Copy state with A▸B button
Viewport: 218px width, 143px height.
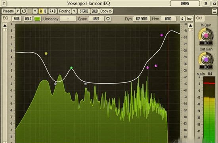pos(53,11)
